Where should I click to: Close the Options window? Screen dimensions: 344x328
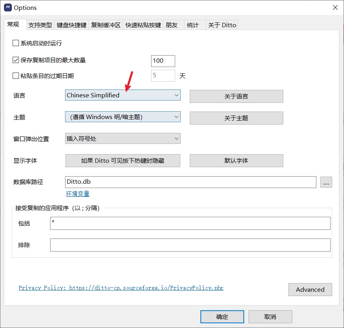tap(335, 7)
